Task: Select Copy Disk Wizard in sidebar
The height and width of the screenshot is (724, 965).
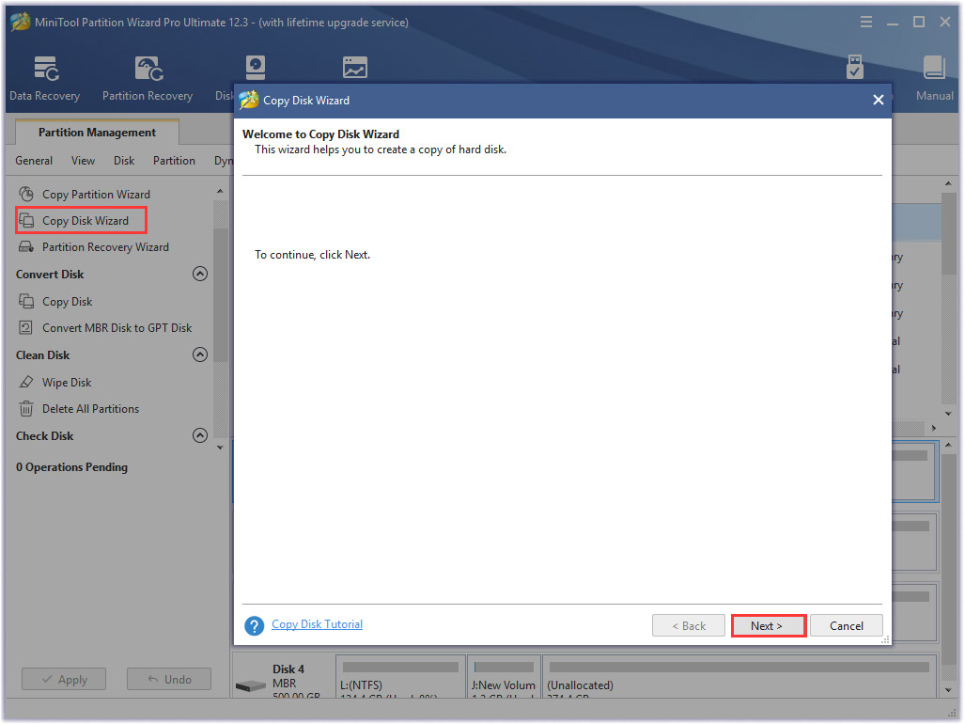Action: pyautogui.click(x=81, y=220)
